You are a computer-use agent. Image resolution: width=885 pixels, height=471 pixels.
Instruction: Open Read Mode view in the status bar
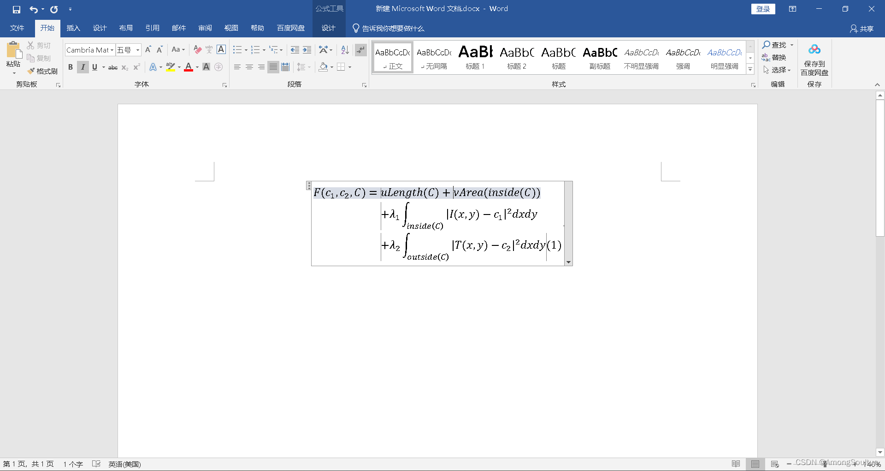[x=736, y=464]
